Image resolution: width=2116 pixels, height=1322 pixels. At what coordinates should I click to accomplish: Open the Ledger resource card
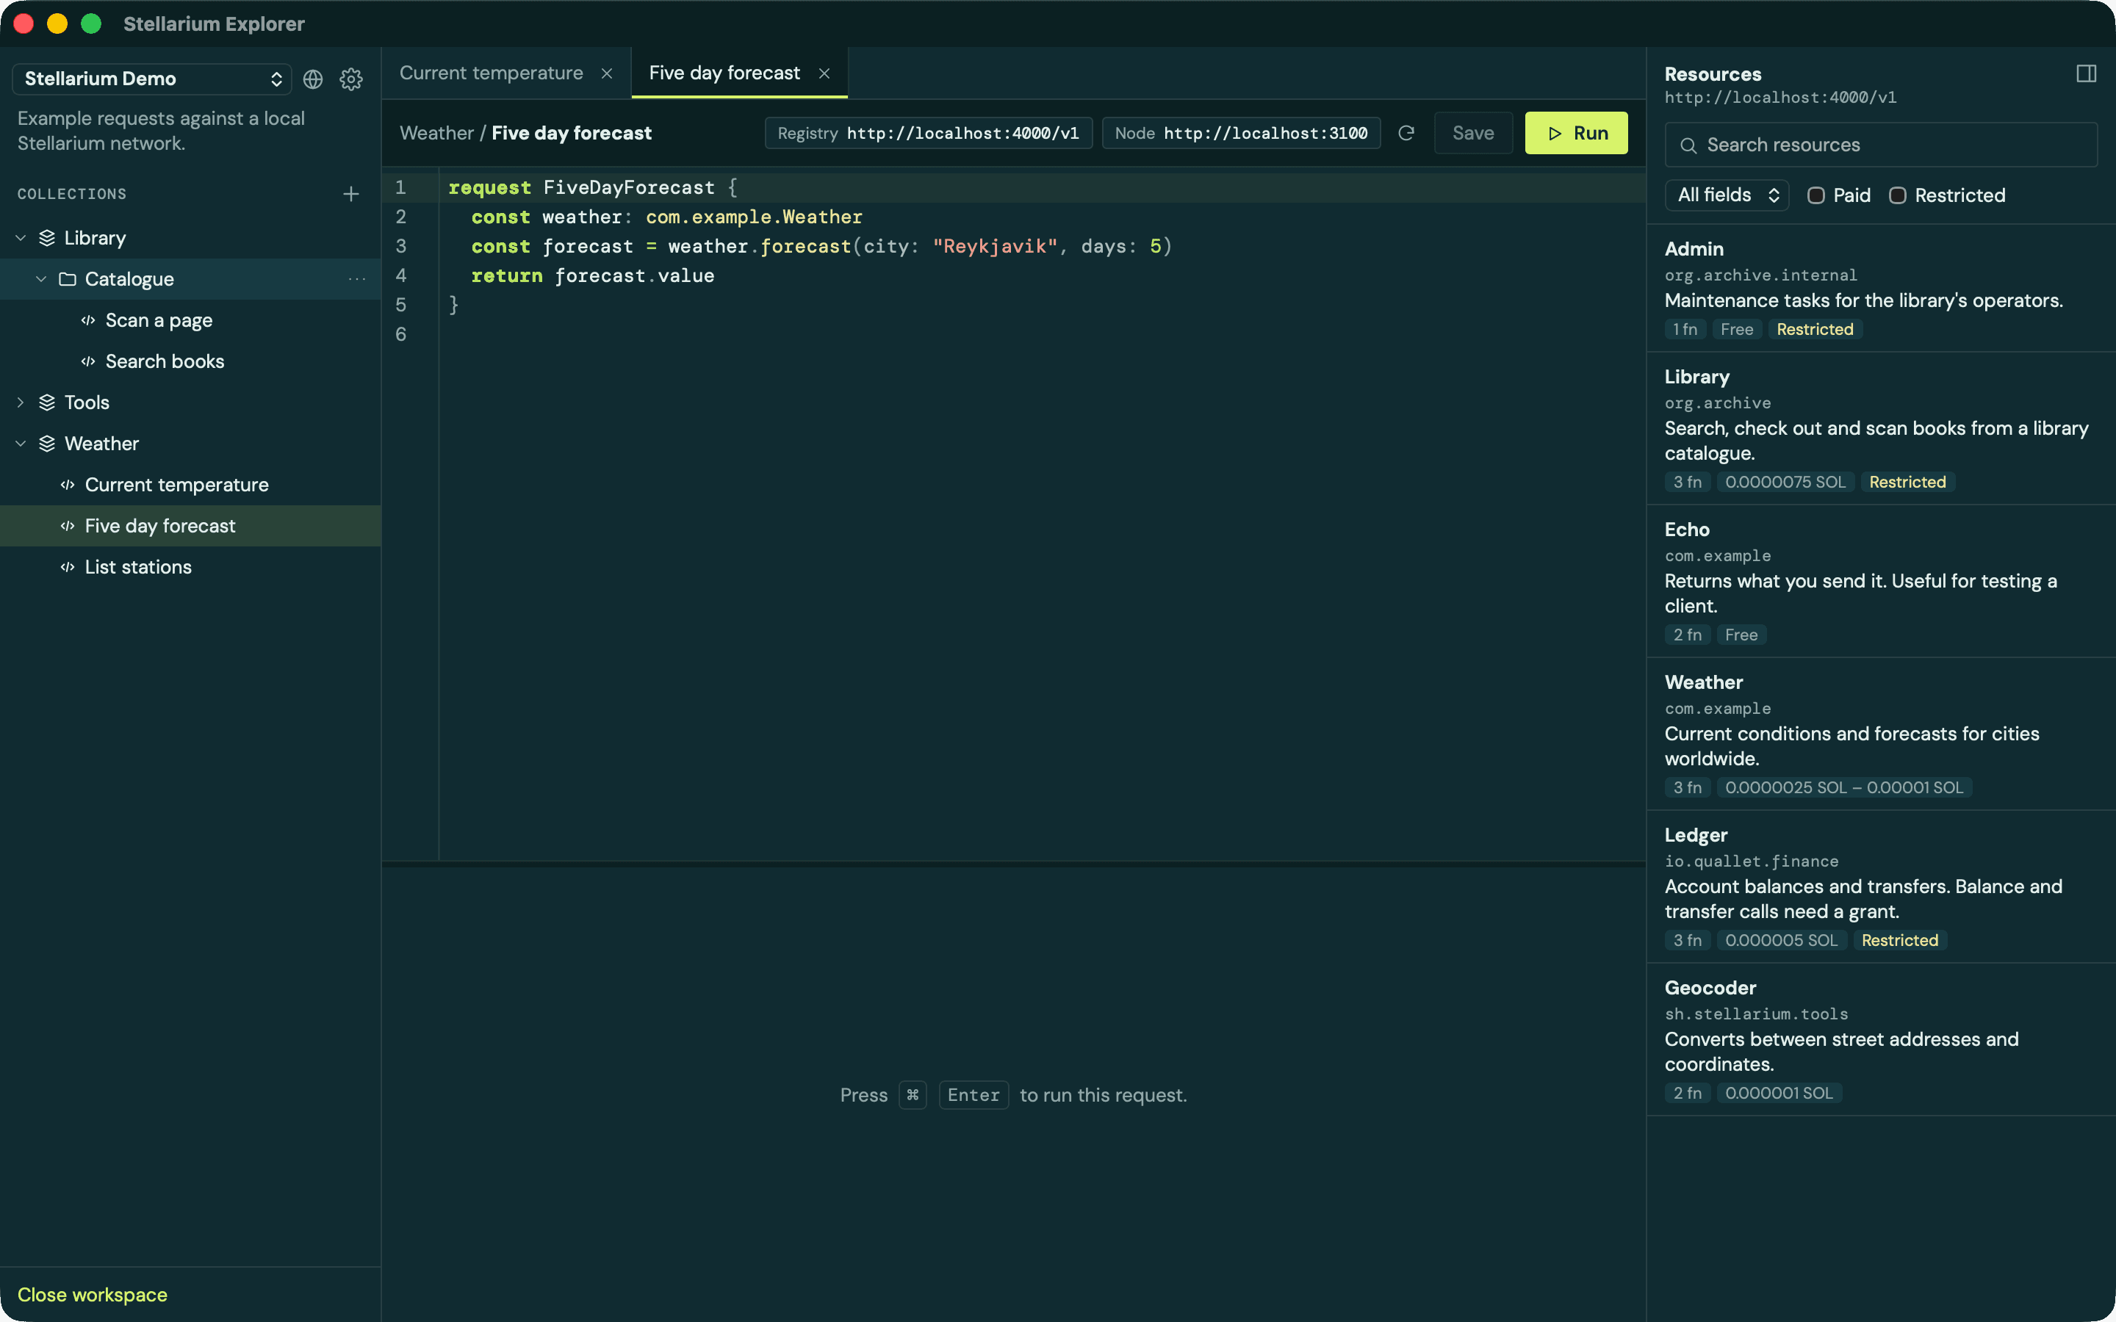pos(1881,886)
